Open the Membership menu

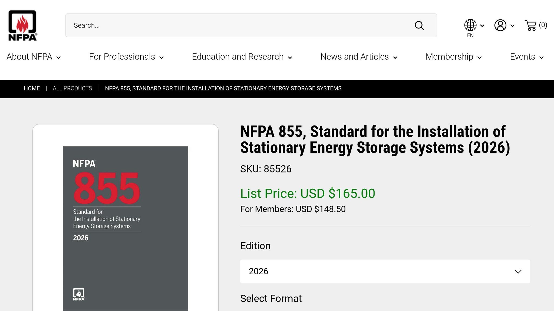tap(454, 57)
